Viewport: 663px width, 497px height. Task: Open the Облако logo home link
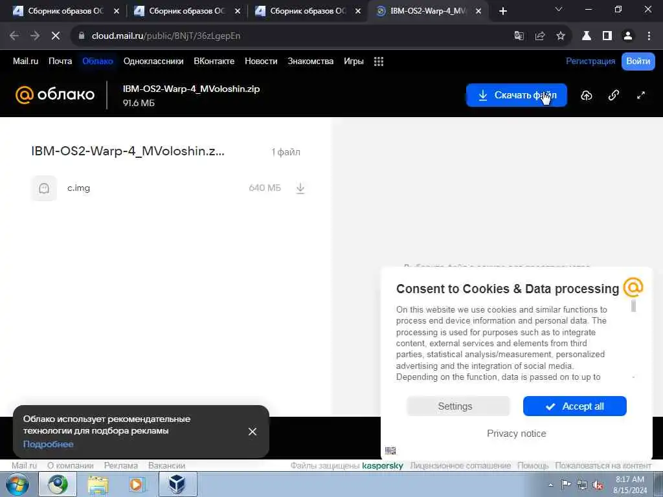click(55, 94)
